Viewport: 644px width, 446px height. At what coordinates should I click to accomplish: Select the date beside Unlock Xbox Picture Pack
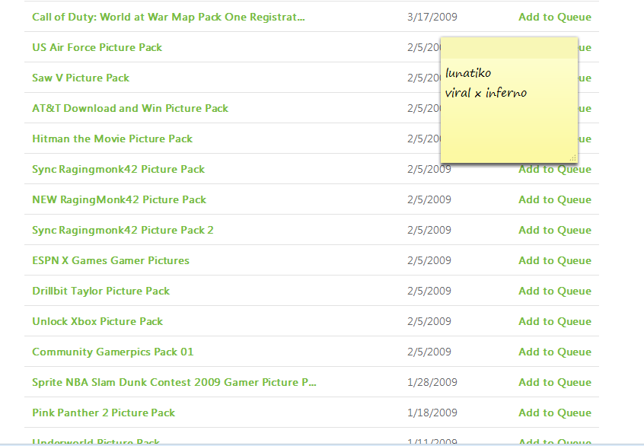coord(429,321)
